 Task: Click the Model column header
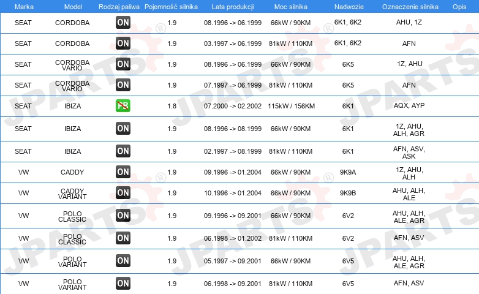point(73,7)
